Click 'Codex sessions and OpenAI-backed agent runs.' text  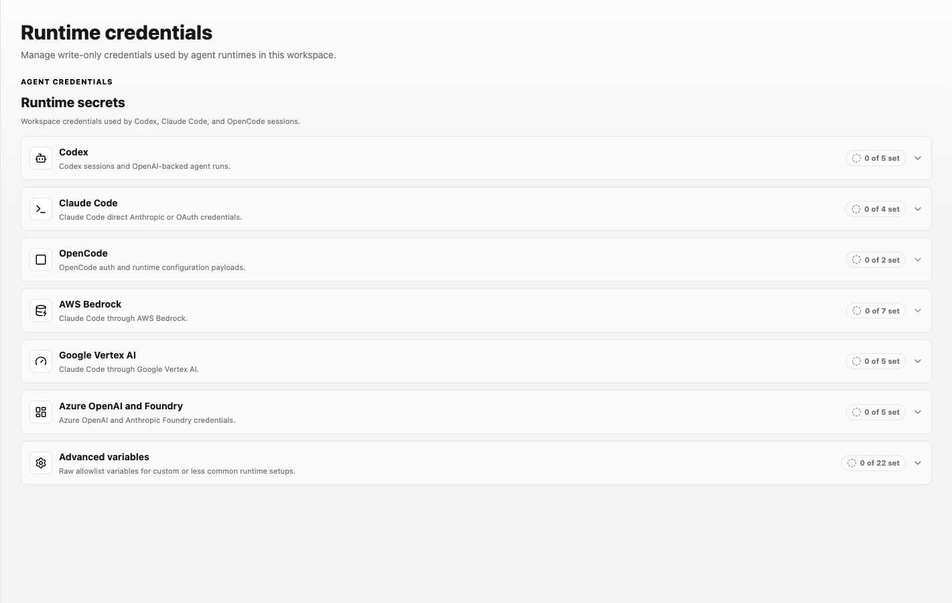tap(145, 166)
